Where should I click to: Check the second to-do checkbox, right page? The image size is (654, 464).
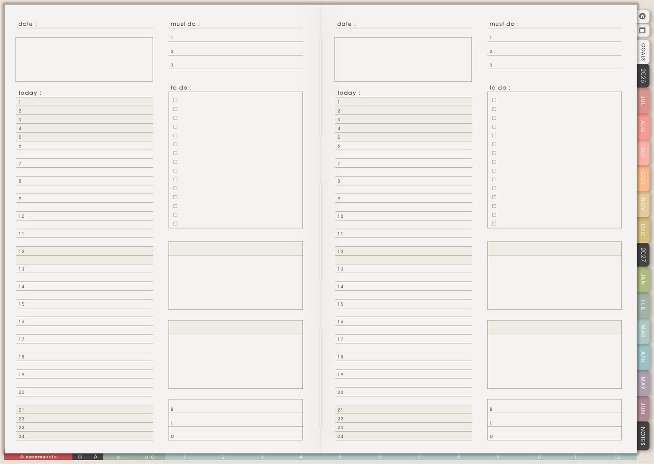click(x=494, y=109)
